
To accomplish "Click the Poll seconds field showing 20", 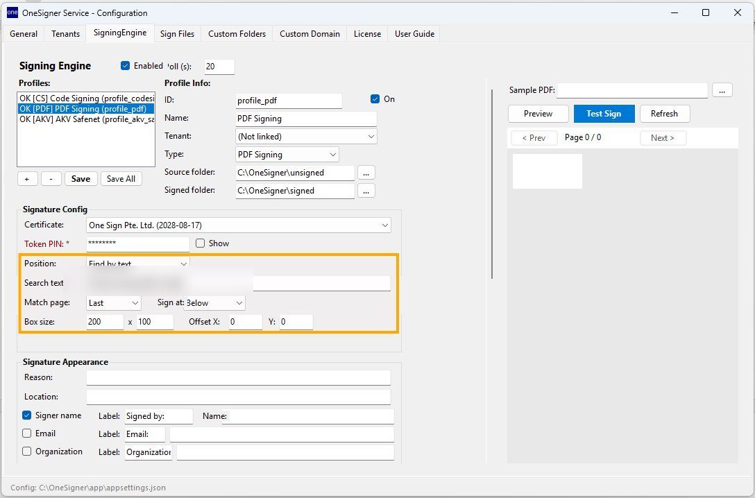I will coord(219,67).
